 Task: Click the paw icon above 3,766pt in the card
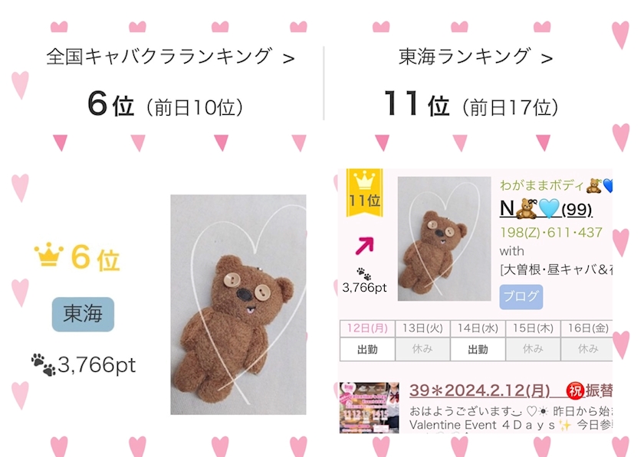pyautogui.click(x=364, y=273)
